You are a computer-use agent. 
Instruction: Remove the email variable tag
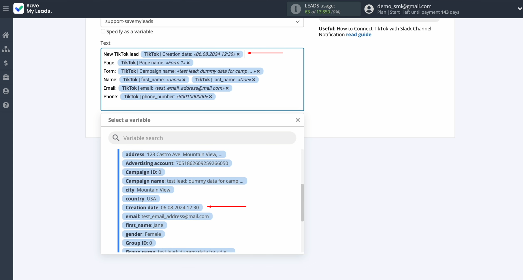(x=227, y=88)
